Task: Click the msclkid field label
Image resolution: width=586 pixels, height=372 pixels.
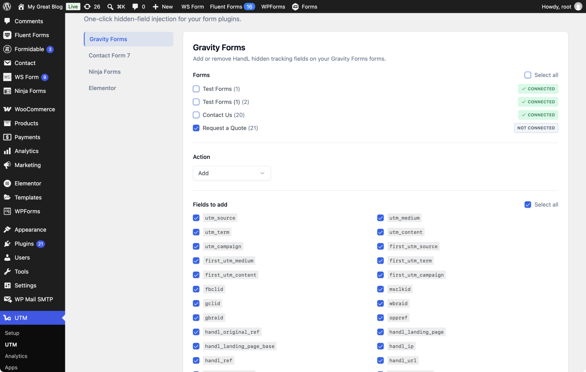Action: click(400, 289)
